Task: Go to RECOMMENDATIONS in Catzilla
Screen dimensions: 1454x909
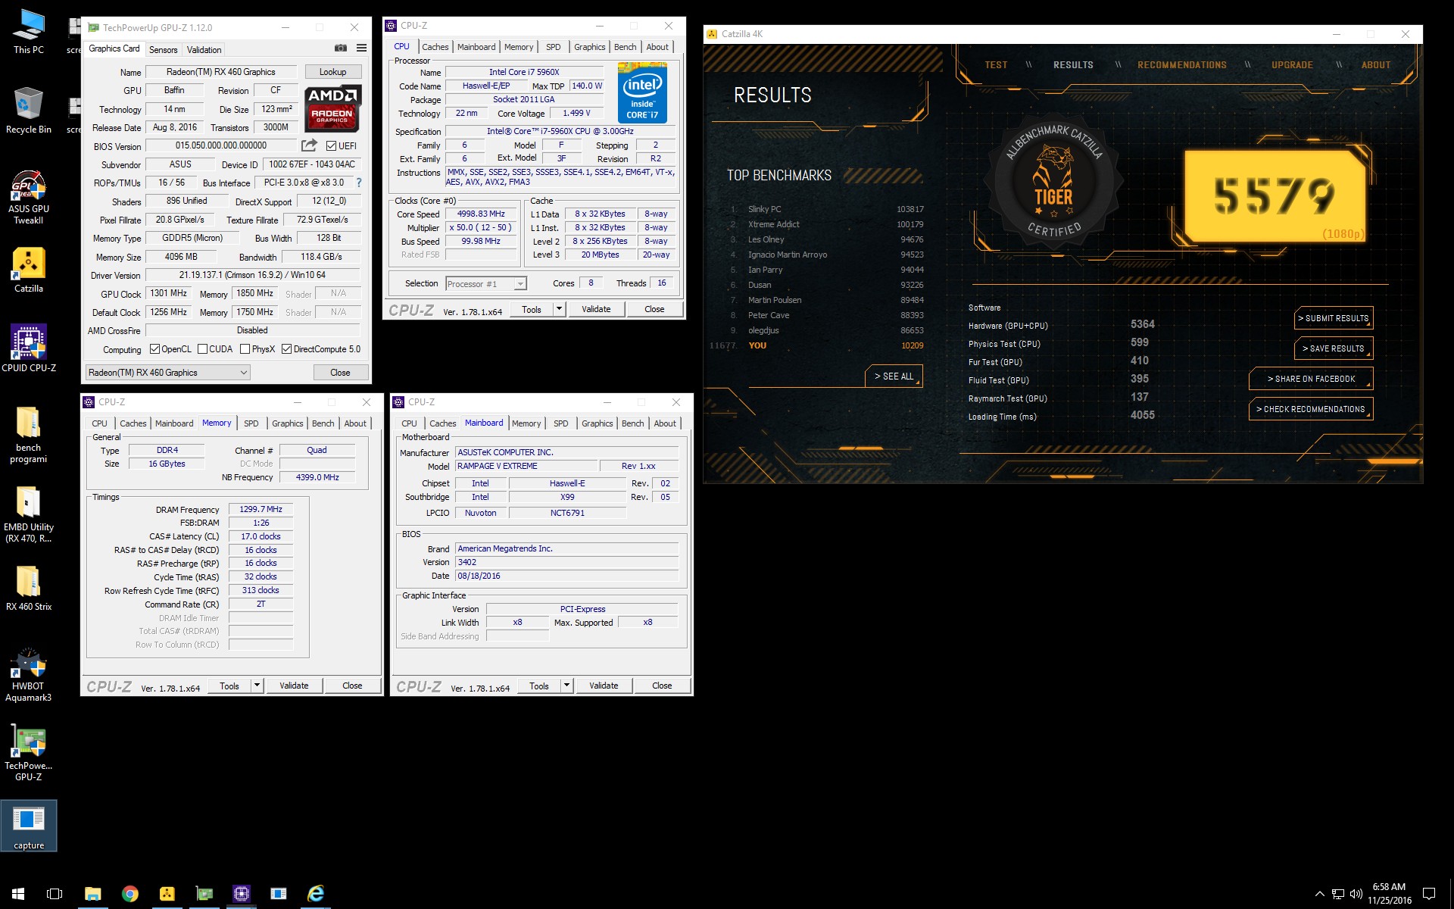Action: 1181,65
